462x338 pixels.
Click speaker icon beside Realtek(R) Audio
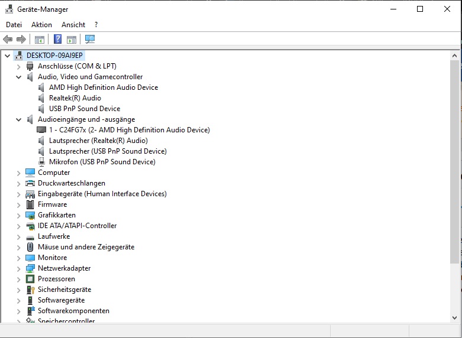(41, 98)
